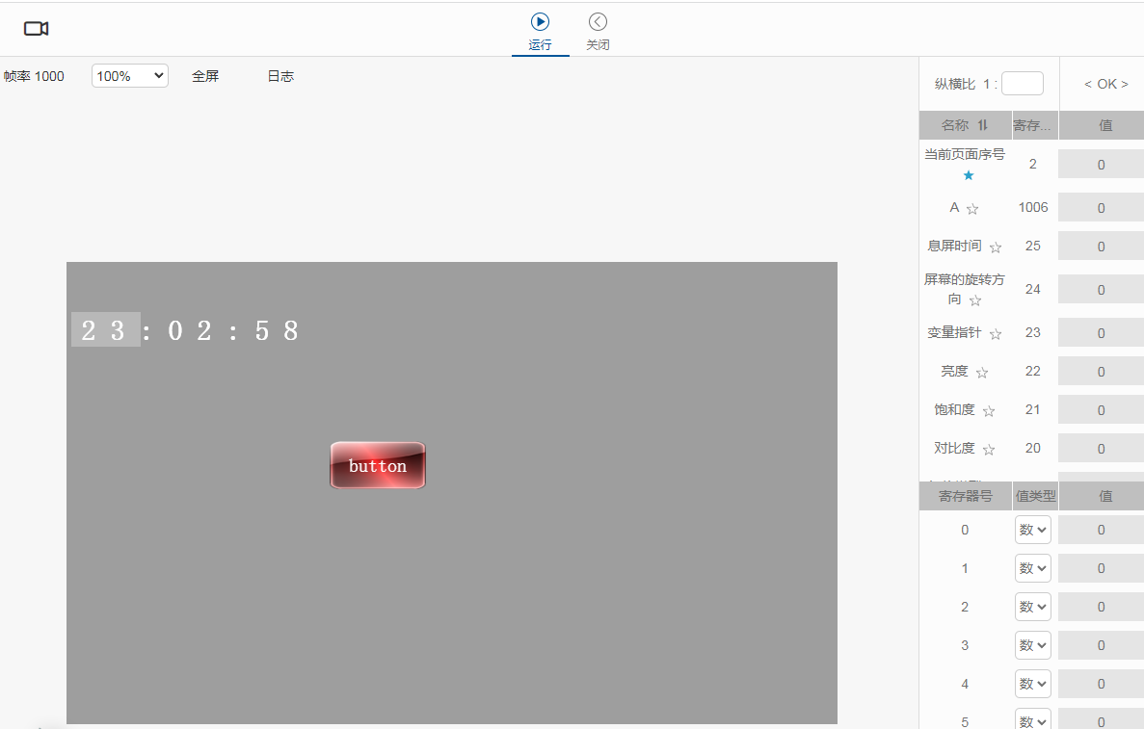The height and width of the screenshot is (729, 1144).
Task: Open value type dropdown for register 3
Action: [1032, 645]
